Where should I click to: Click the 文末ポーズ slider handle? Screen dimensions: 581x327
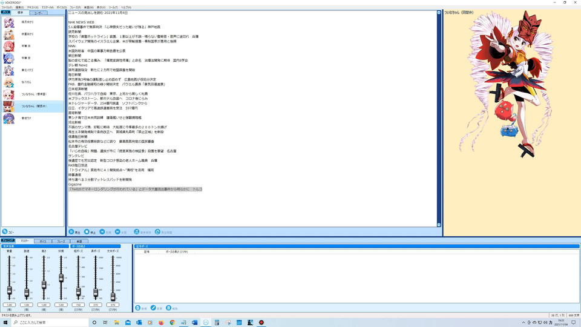(113, 297)
